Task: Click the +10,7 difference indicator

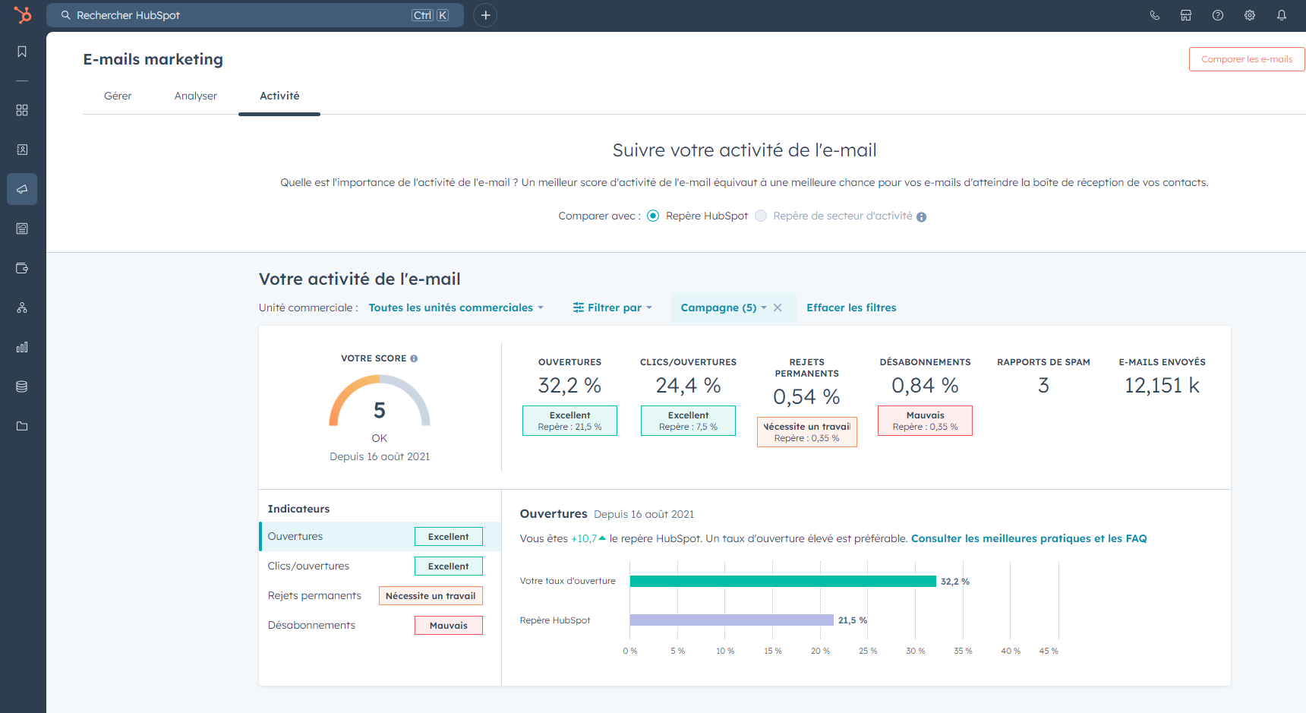Action: pos(588,538)
